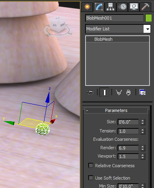Click the Viewport coarseness field
This screenshot has height=188, width=154.
pos(128,156)
